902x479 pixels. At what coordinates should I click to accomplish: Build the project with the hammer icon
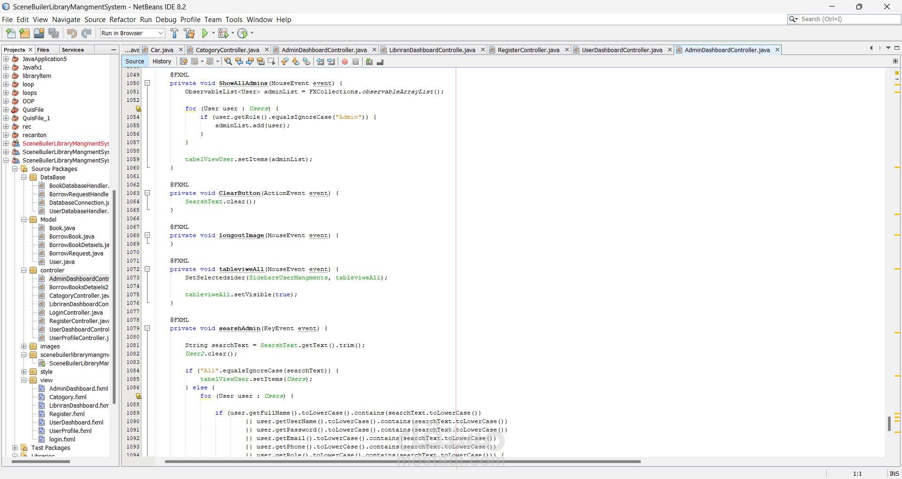[174, 33]
